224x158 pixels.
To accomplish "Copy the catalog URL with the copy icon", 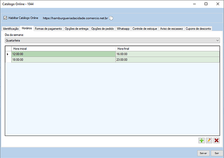I will tap(111, 18).
